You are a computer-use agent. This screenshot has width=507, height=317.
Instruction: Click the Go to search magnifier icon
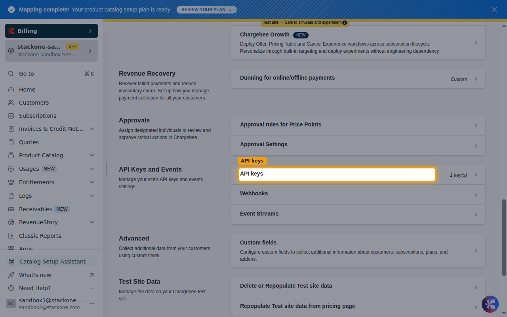[x=11, y=74]
